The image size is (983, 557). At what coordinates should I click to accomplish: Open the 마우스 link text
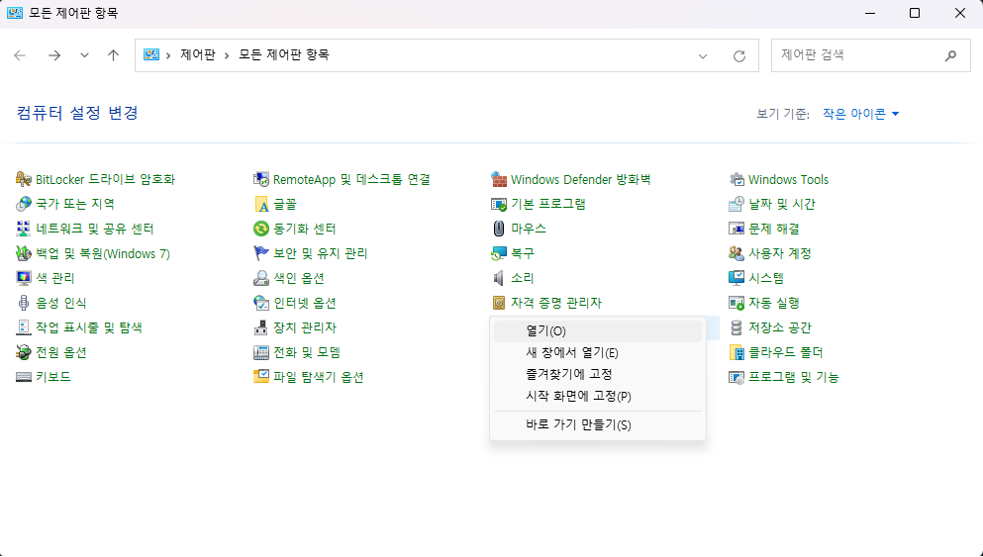coord(529,229)
